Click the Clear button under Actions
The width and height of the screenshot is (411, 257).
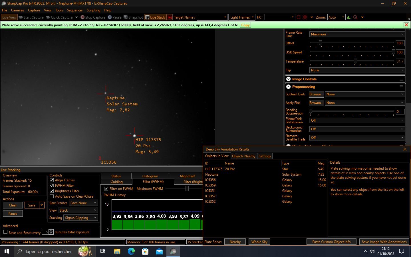coord(13,205)
